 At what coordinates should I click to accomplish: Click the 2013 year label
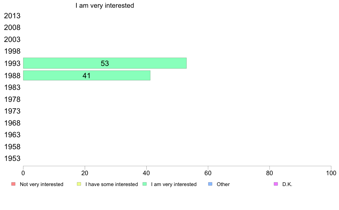point(12,16)
